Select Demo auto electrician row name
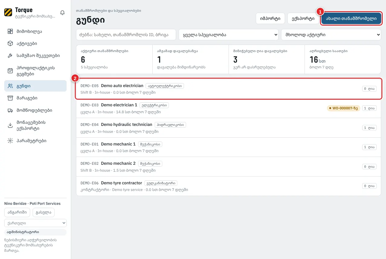This screenshot has height=259, width=386. coord(122,86)
